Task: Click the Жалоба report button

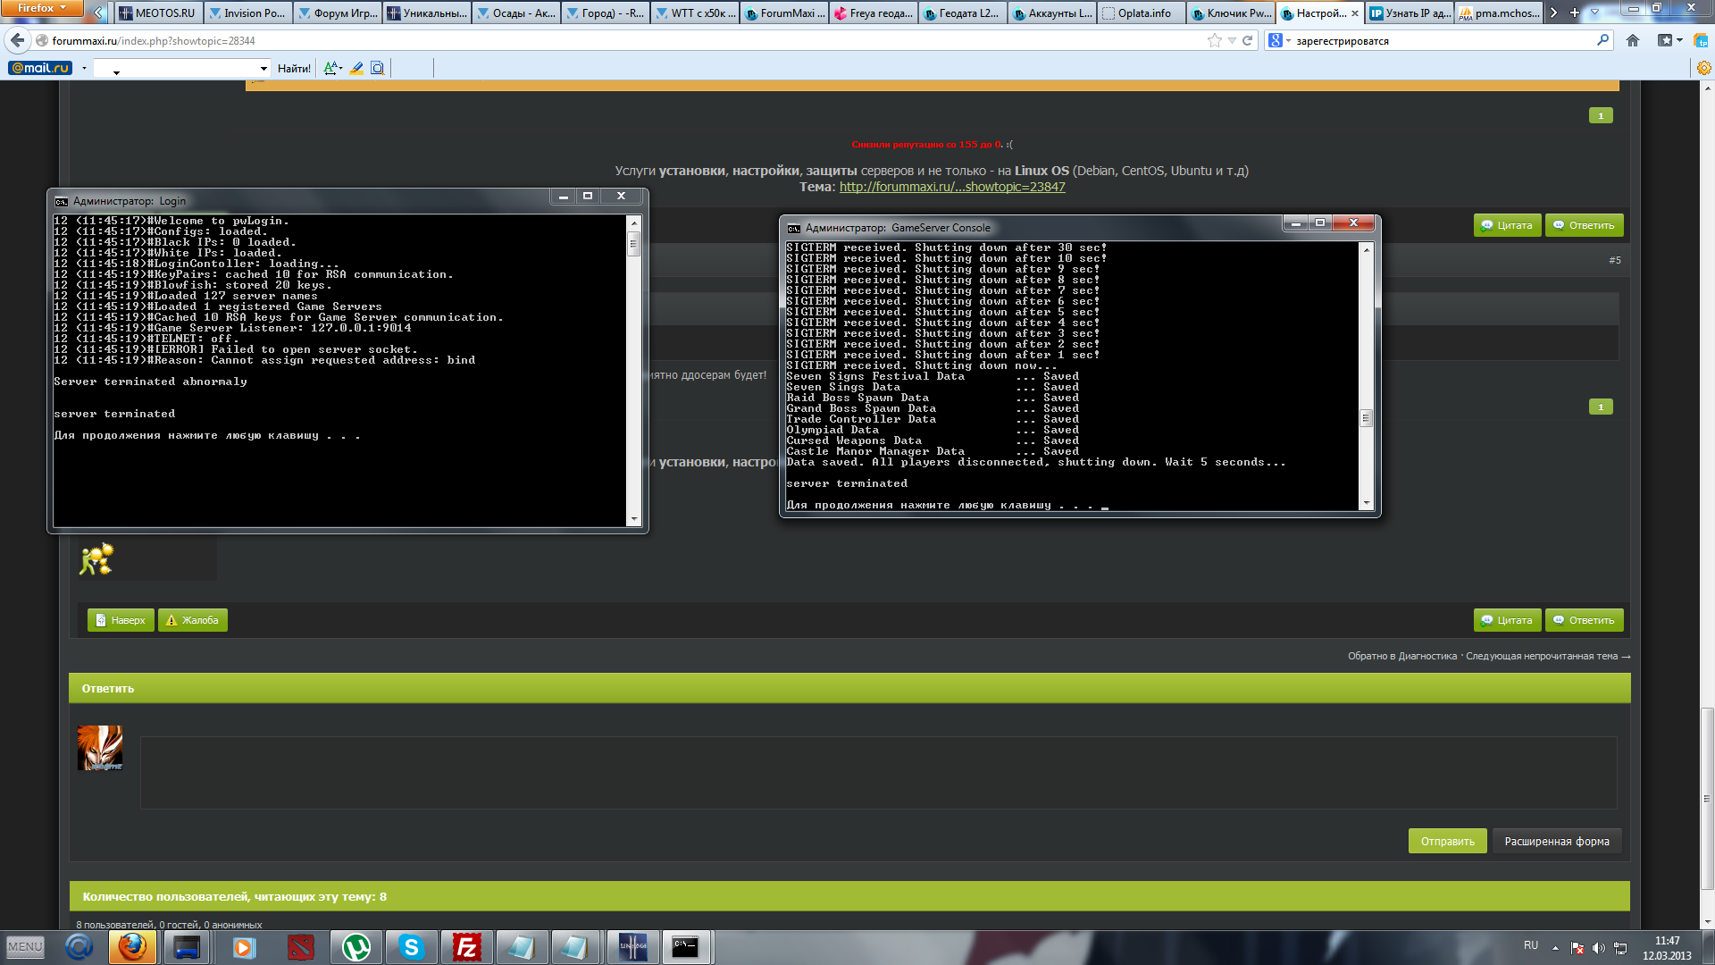Action: tap(192, 620)
